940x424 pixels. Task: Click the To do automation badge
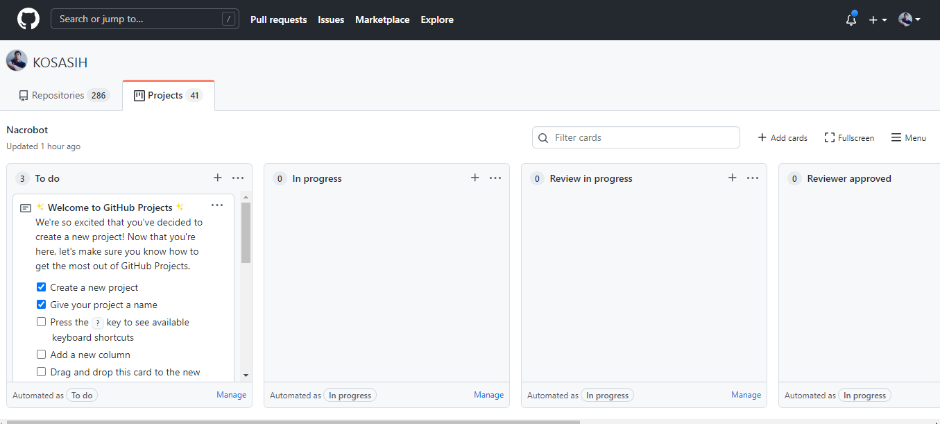(82, 396)
